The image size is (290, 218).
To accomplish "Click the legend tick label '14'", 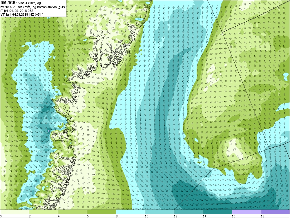I will point(204,216).
